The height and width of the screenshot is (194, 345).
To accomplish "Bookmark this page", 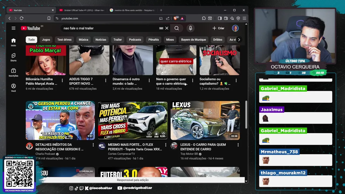I will 49,18.
